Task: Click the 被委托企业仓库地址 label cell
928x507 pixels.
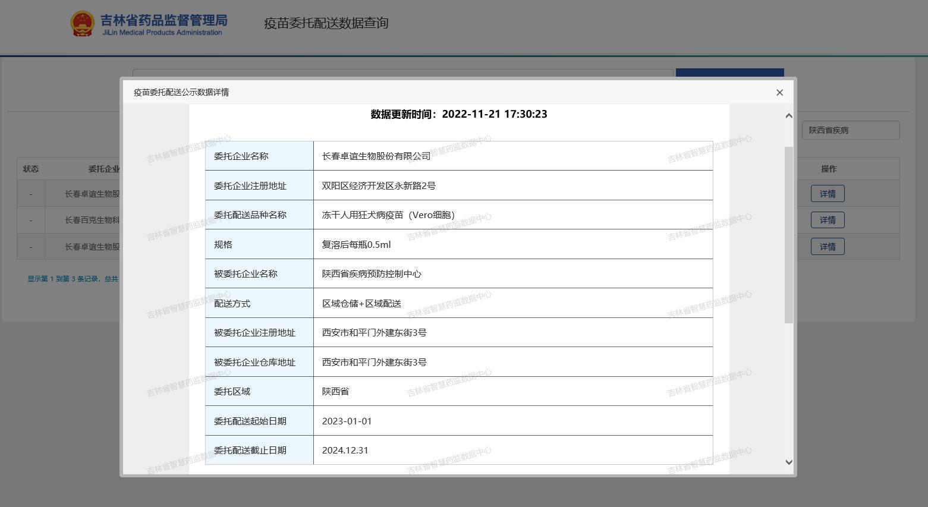Action: (x=259, y=362)
